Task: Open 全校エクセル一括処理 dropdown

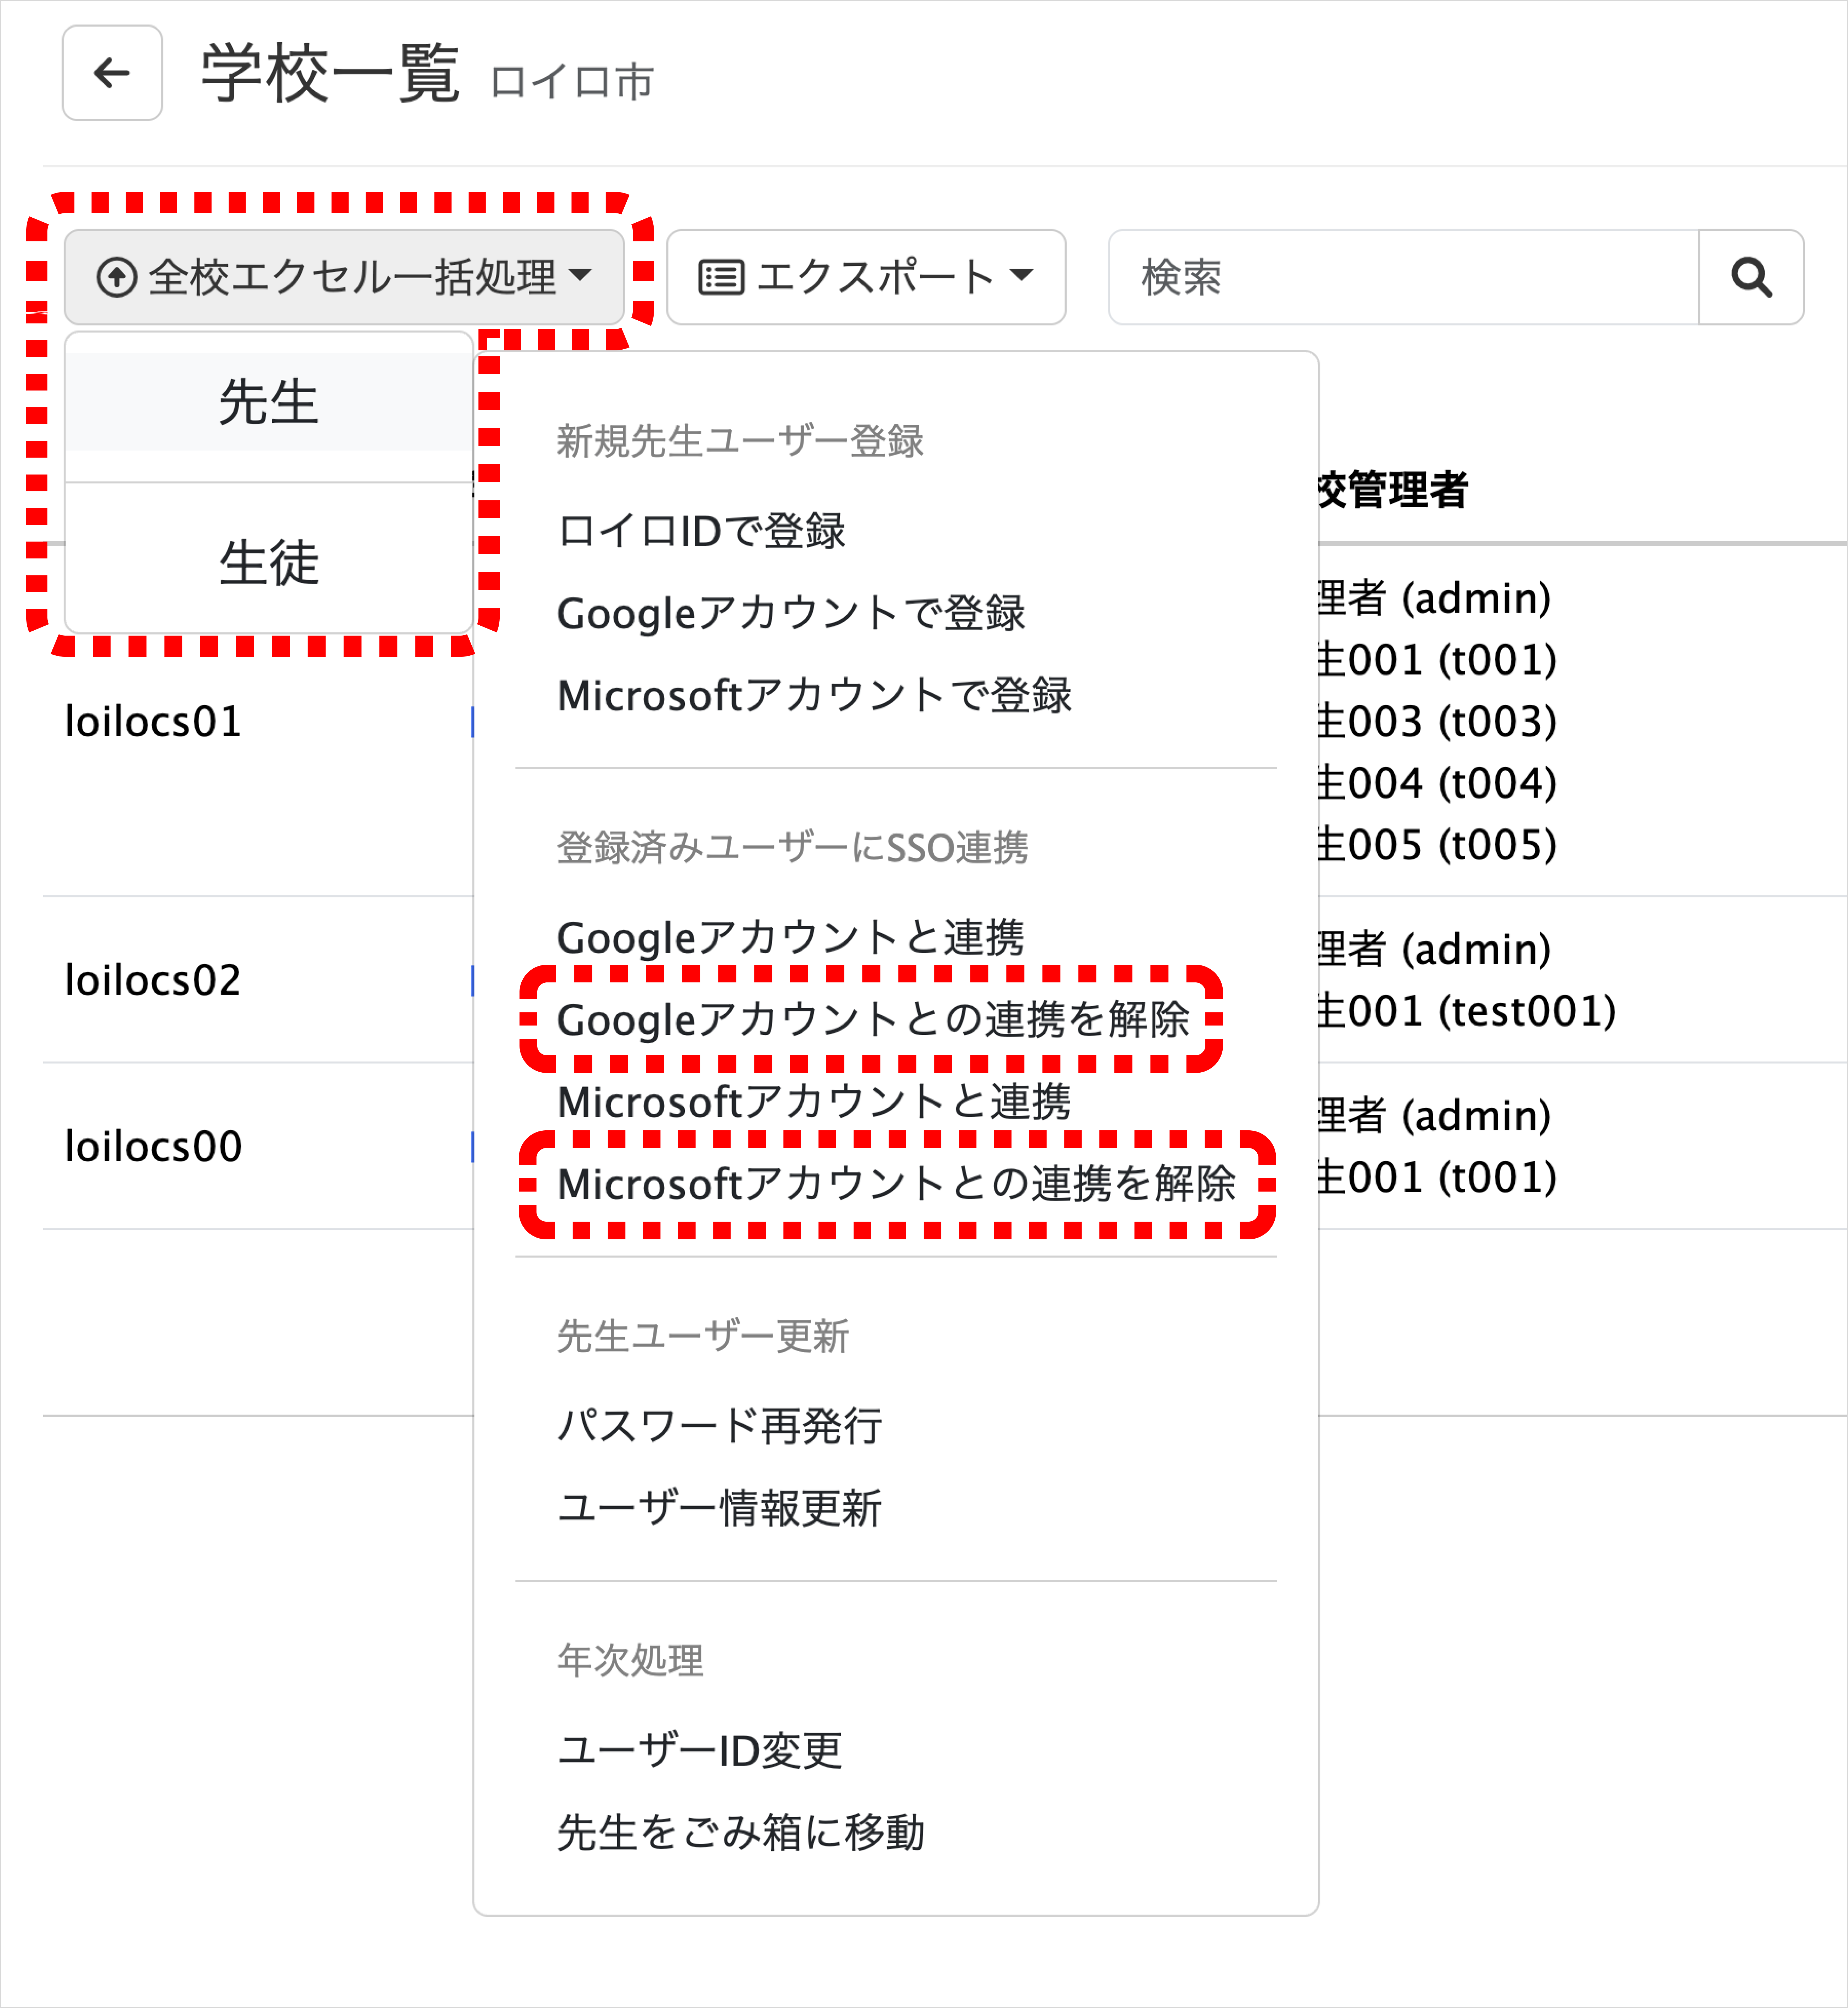Action: coord(344,277)
